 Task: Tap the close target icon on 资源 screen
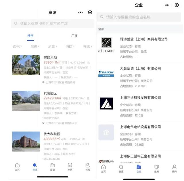(90, 12)
